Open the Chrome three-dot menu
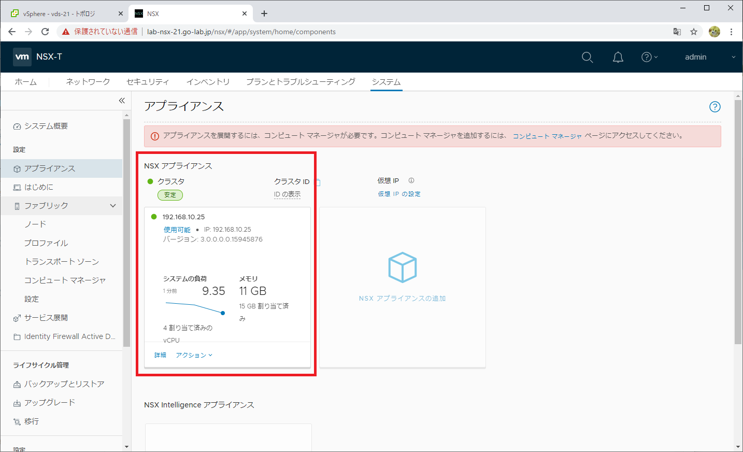 coord(732,32)
